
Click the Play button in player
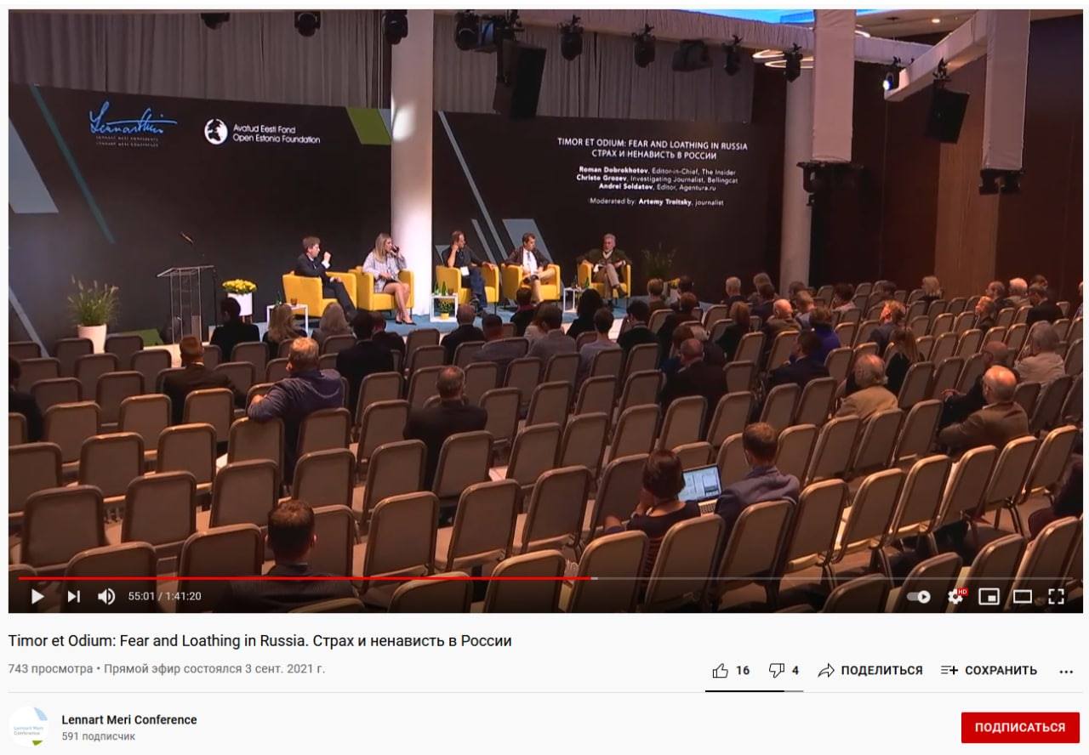point(37,596)
